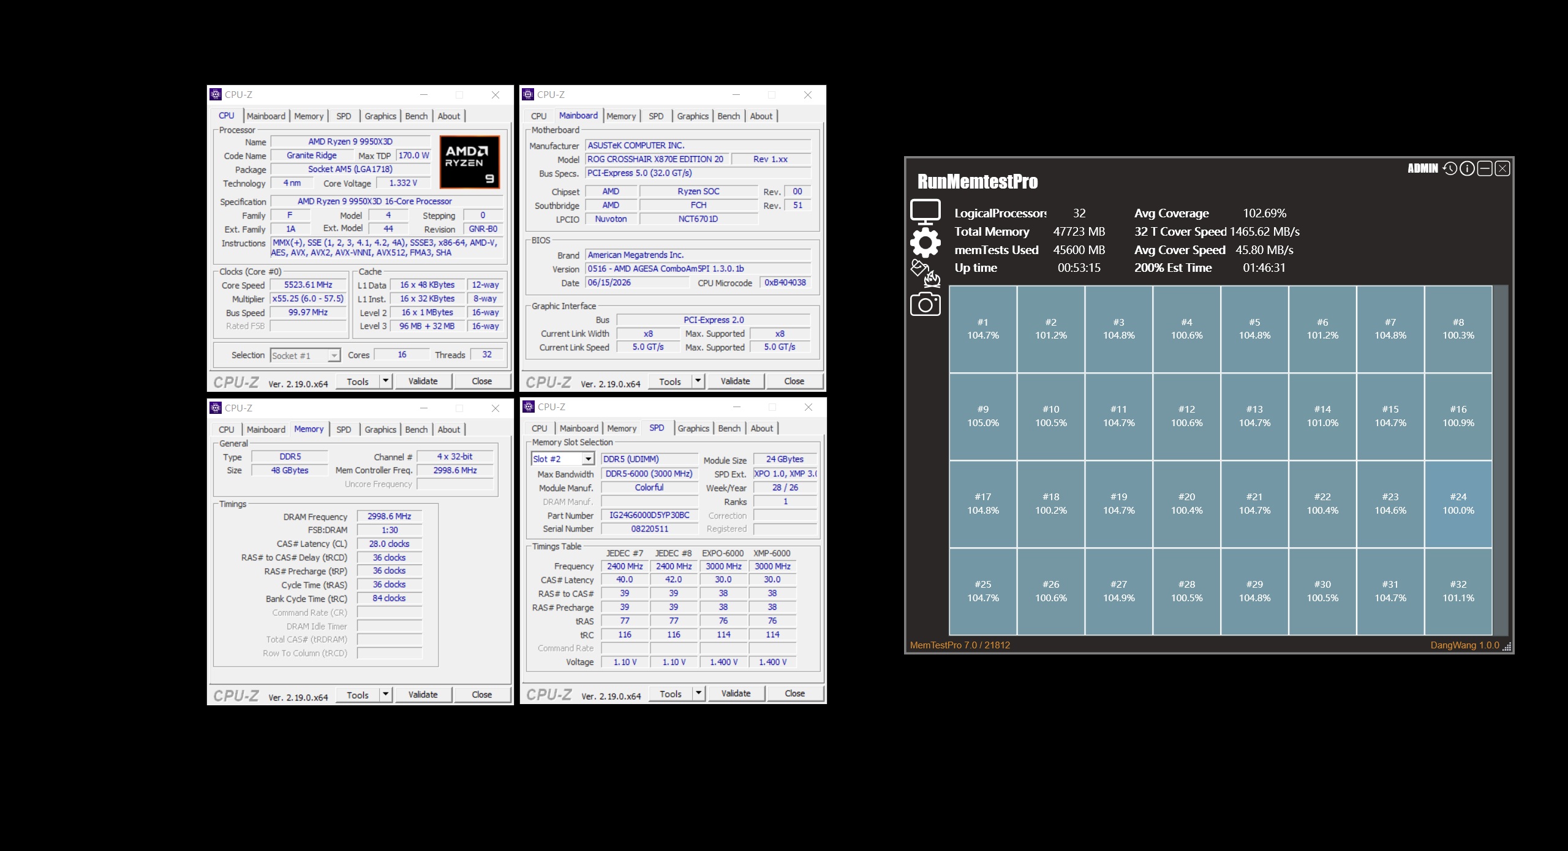The image size is (1568, 851).
Task: Click the burn-in fire icon in RunMemtestPro
Action: [x=925, y=273]
